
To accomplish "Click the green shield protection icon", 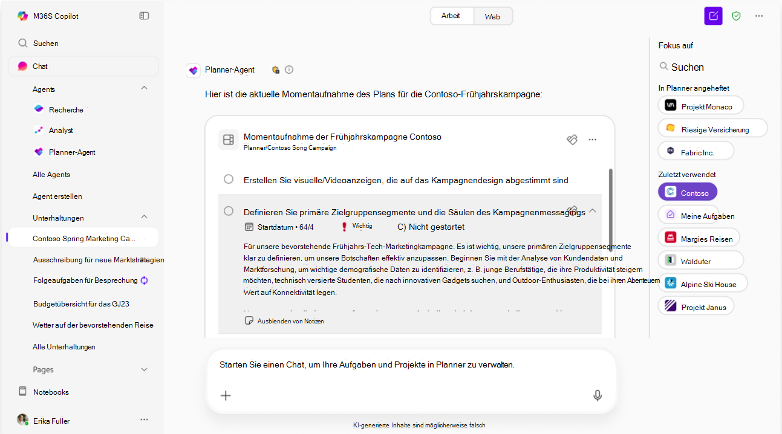I will 736,16.
